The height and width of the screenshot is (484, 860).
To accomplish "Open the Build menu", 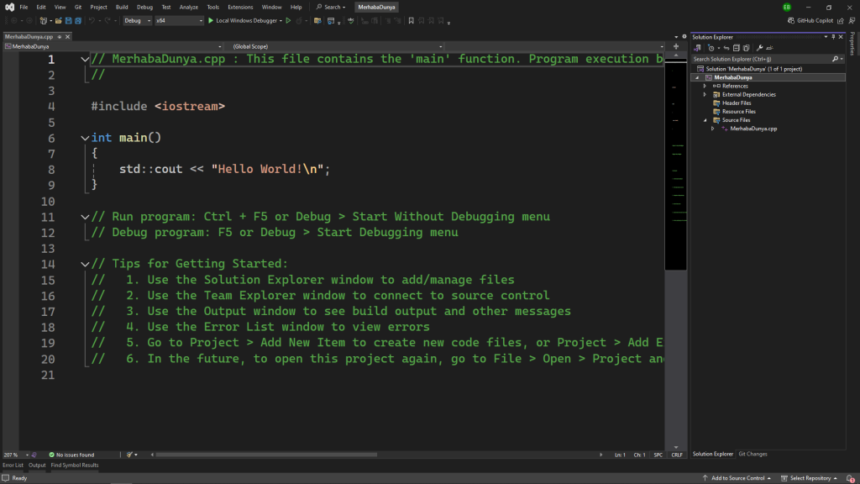I will point(122,7).
